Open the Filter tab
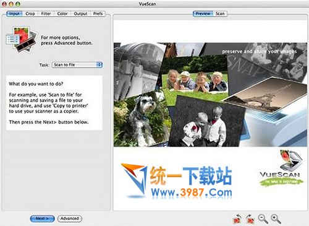This screenshot has width=309, height=226. point(46,14)
